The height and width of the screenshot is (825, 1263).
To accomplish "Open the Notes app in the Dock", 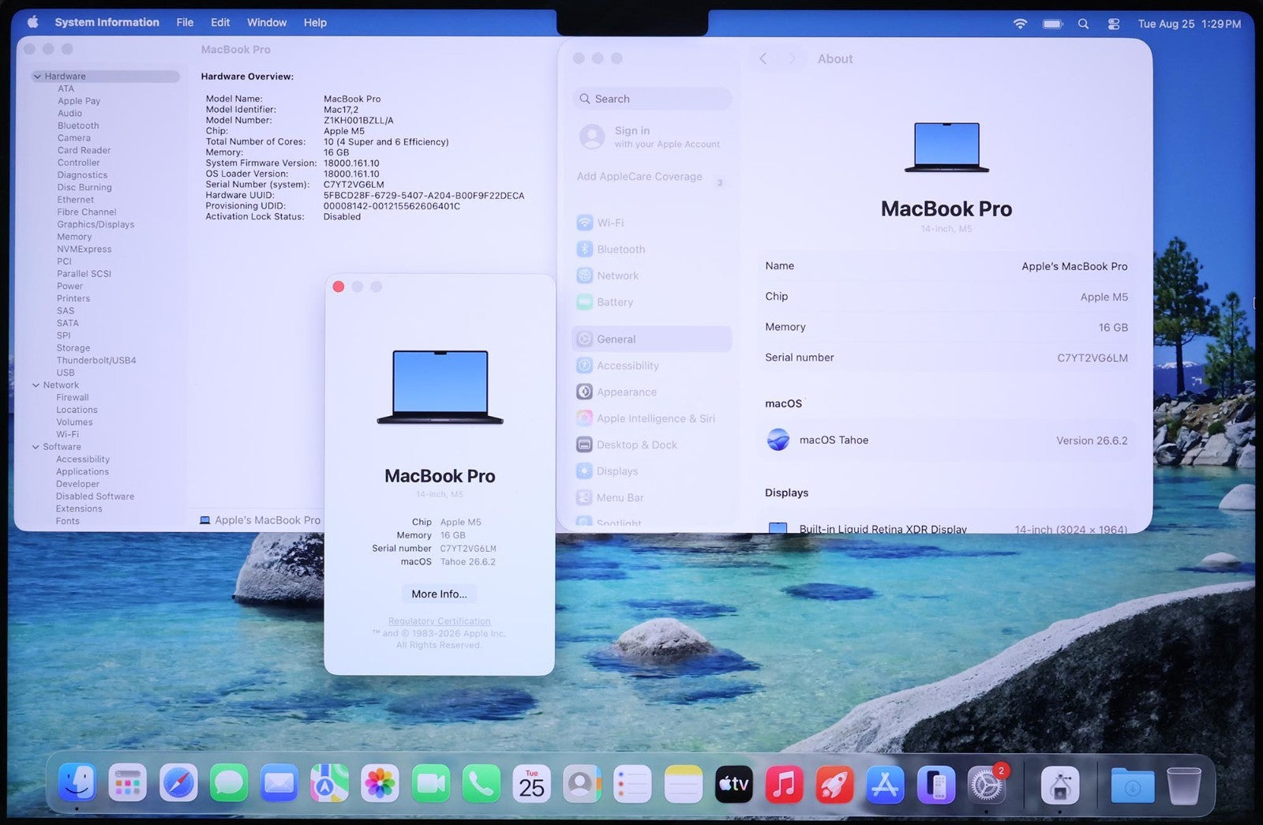I will pyautogui.click(x=683, y=783).
